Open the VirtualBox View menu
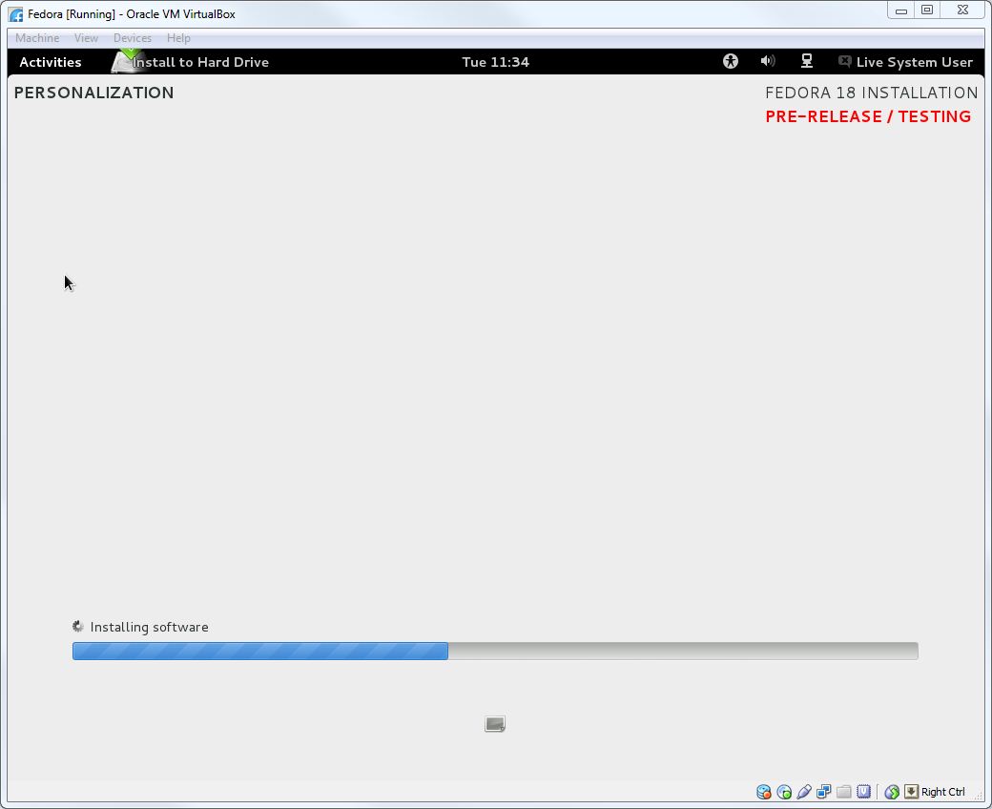 pyautogui.click(x=86, y=38)
